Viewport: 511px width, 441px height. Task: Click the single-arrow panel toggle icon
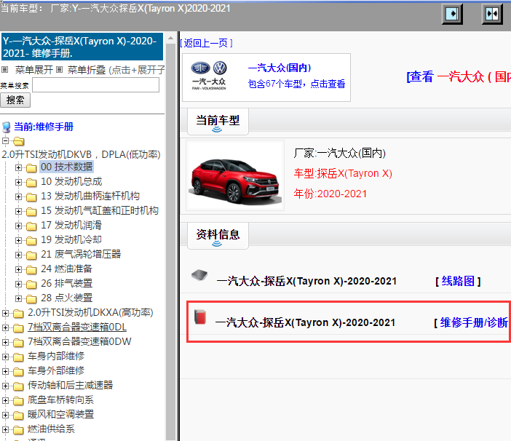point(452,14)
